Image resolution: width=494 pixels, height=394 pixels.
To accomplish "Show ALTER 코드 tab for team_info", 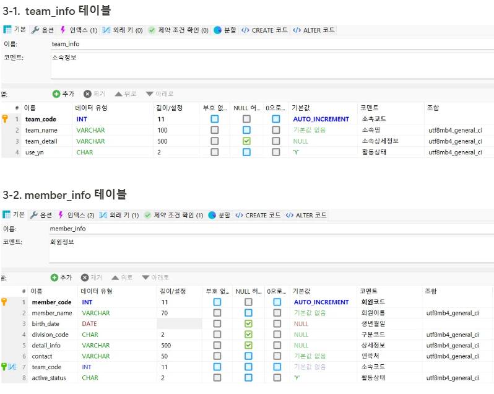I will pyautogui.click(x=313, y=30).
